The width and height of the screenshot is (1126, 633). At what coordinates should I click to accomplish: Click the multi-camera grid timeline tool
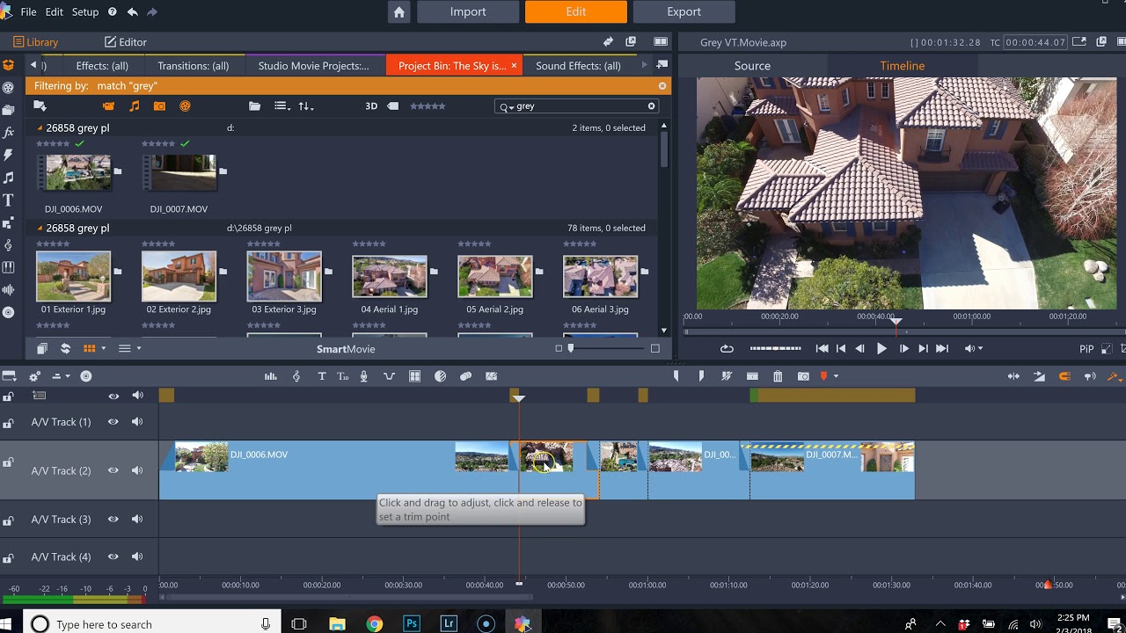[415, 376]
